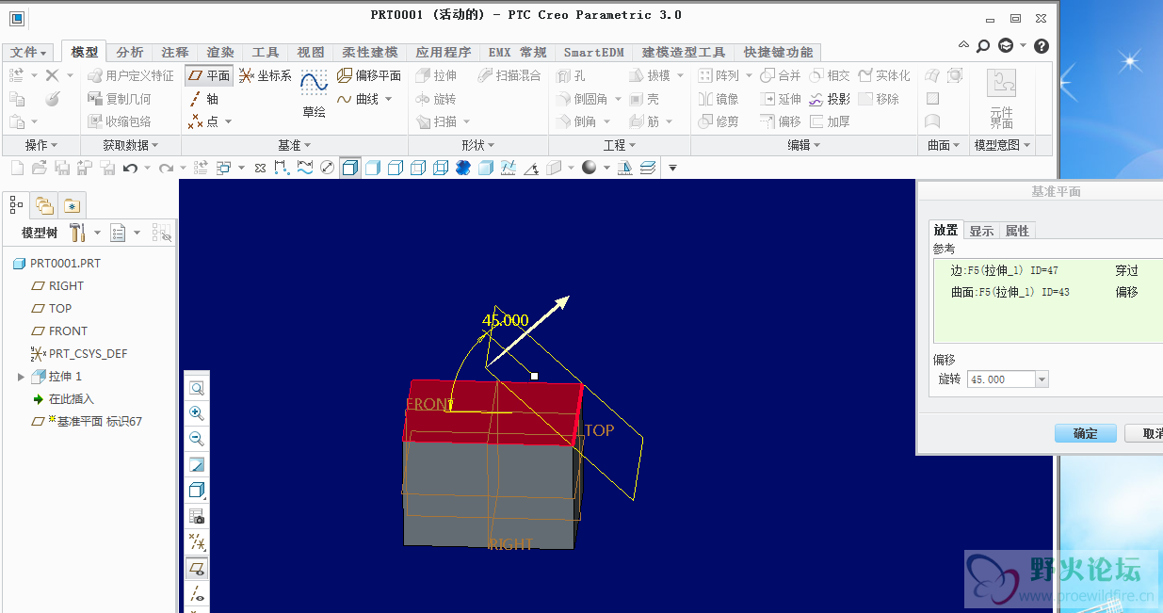Click the Refit zoom icon in graphics toolbar
The width and height of the screenshot is (1163, 613).
[197, 388]
